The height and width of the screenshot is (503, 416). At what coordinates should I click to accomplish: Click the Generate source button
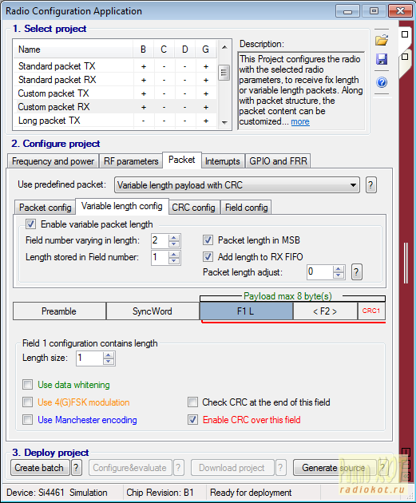(x=335, y=468)
